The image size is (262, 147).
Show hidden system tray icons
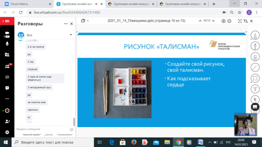pos(210,142)
